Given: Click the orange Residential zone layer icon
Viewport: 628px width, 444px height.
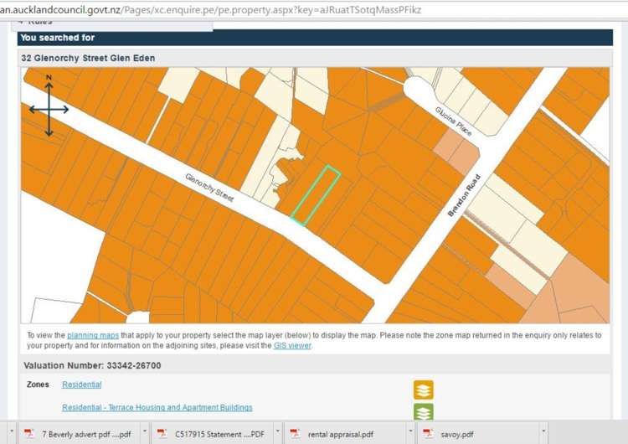Looking at the screenshot, I should coord(424,390).
